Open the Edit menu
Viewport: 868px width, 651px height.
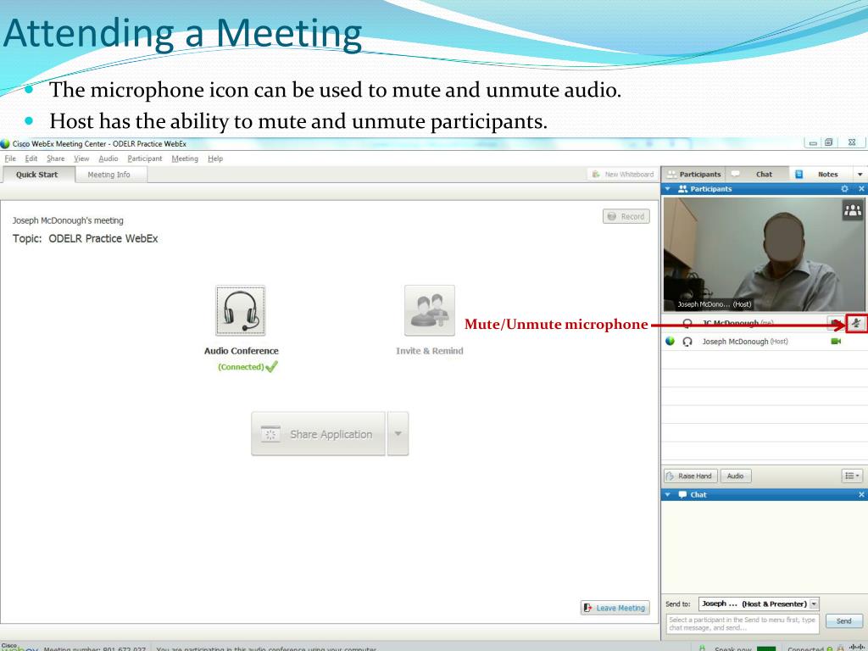[31, 159]
